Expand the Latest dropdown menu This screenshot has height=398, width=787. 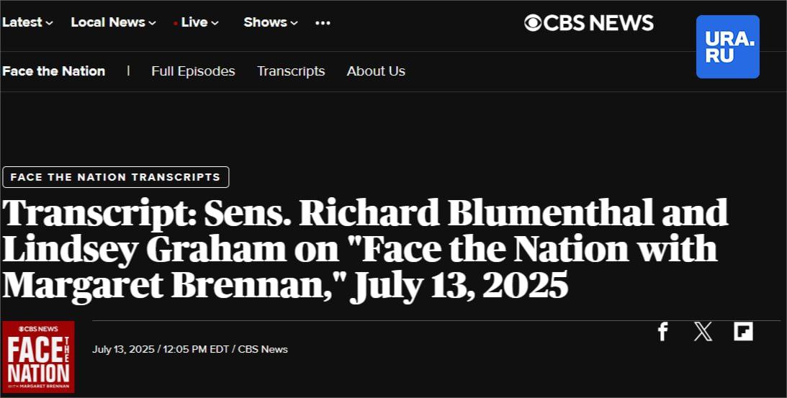tap(27, 22)
